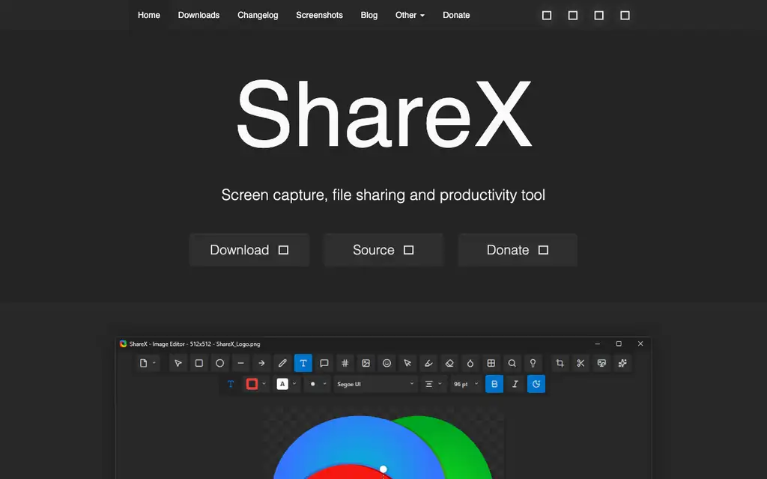Image resolution: width=767 pixels, height=479 pixels.
Task: Click the 'Screen capture, file sharing and productivity tool' tagline
Action: click(x=383, y=195)
